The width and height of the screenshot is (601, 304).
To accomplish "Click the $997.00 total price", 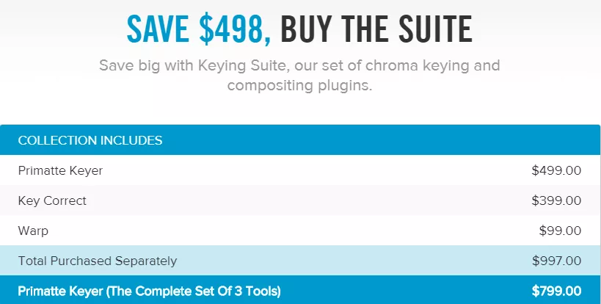I will [x=556, y=261].
